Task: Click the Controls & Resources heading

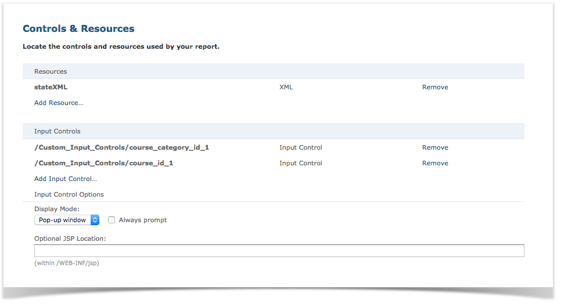Action: pos(79,28)
